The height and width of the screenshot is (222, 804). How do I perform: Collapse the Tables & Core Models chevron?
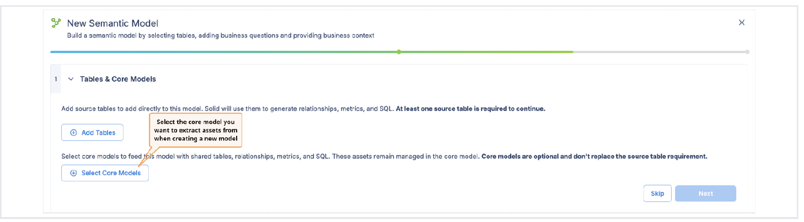71,79
